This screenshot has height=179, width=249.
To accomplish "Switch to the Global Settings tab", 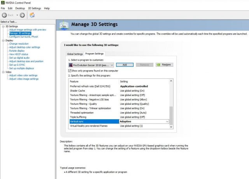I will click(x=75, y=54).
